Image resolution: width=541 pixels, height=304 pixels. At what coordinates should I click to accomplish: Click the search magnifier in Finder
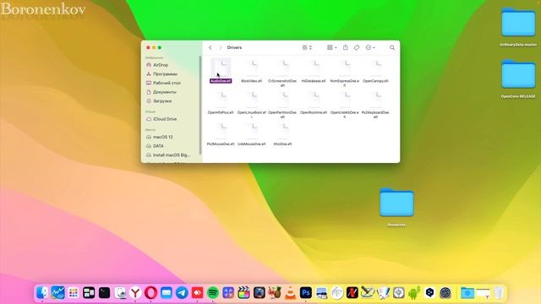pyautogui.click(x=392, y=47)
